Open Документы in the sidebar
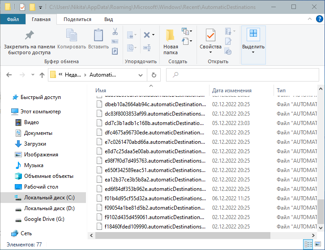This screenshot has height=250, width=325. tap(38, 133)
